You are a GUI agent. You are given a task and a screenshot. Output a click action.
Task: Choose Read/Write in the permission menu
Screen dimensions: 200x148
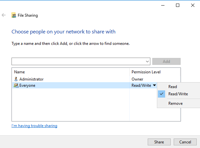tap(179, 94)
